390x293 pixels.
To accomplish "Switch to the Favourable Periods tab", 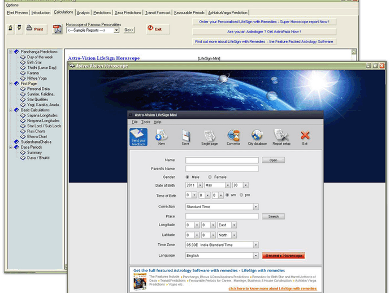I will (189, 12).
